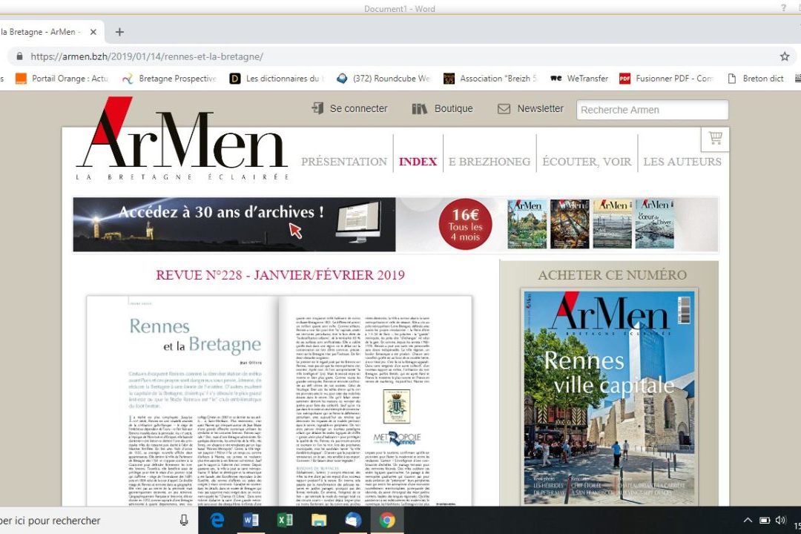Click the taskbar microphone icon
The image size is (801, 534).
(184, 521)
